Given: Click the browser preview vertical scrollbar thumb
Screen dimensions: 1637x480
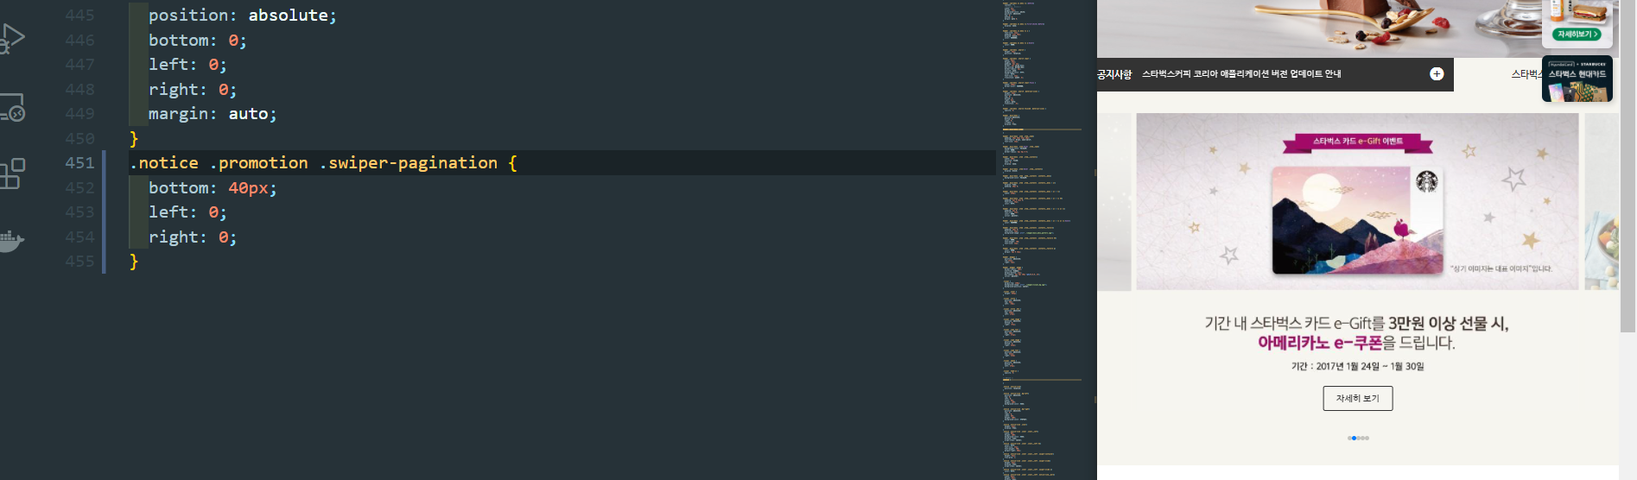Looking at the screenshot, I should (1627, 166).
